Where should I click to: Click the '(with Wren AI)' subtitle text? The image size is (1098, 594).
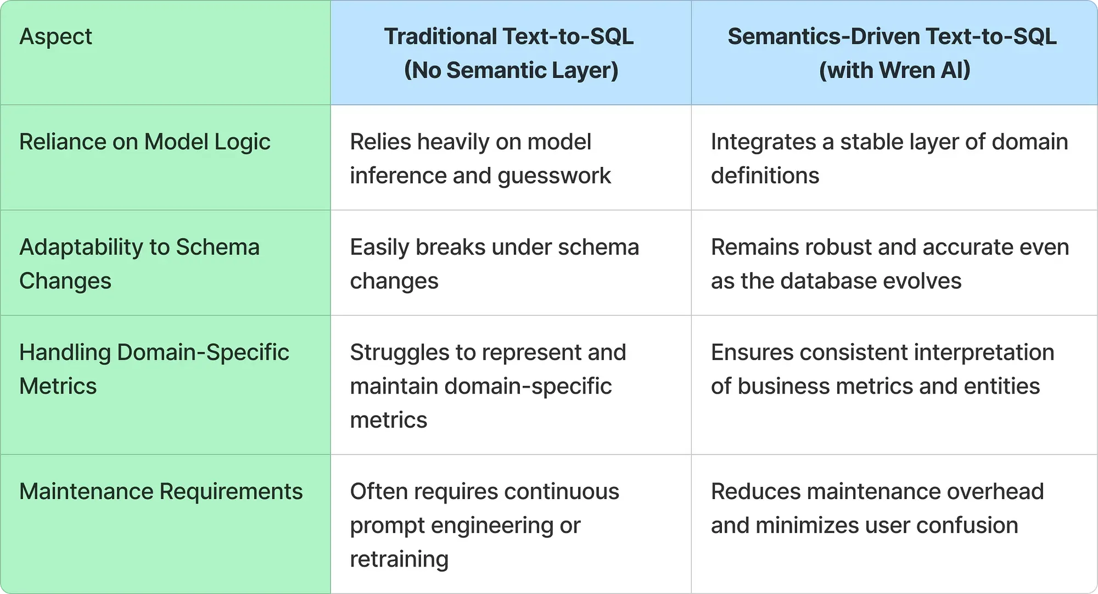(895, 71)
